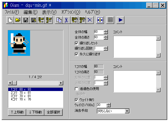The height and width of the screenshot is (121, 168).
Task: Click frame slider right arrow
Action: 61,83
